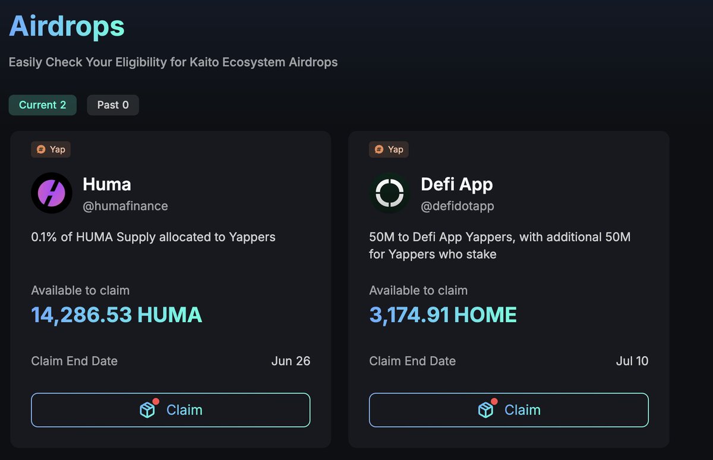Select the Defi App project title
The height and width of the screenshot is (460, 713).
457,184
